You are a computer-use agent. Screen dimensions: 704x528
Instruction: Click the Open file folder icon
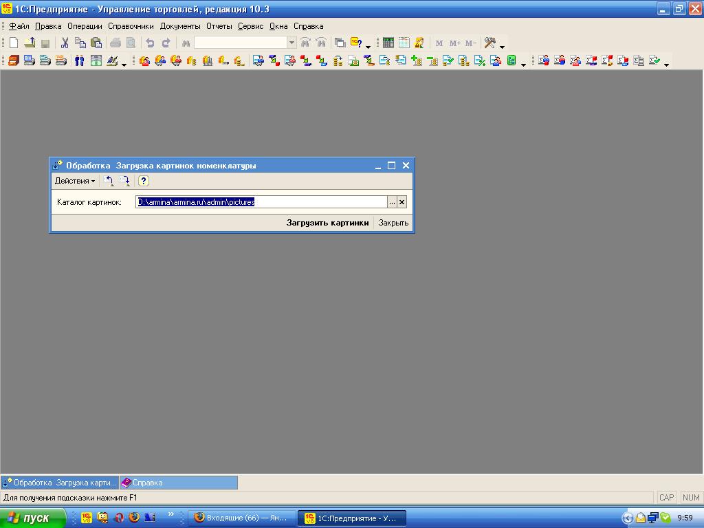pyautogui.click(x=30, y=43)
